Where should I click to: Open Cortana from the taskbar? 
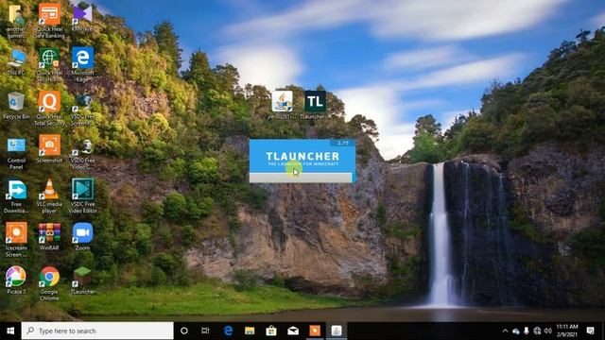(x=184, y=331)
